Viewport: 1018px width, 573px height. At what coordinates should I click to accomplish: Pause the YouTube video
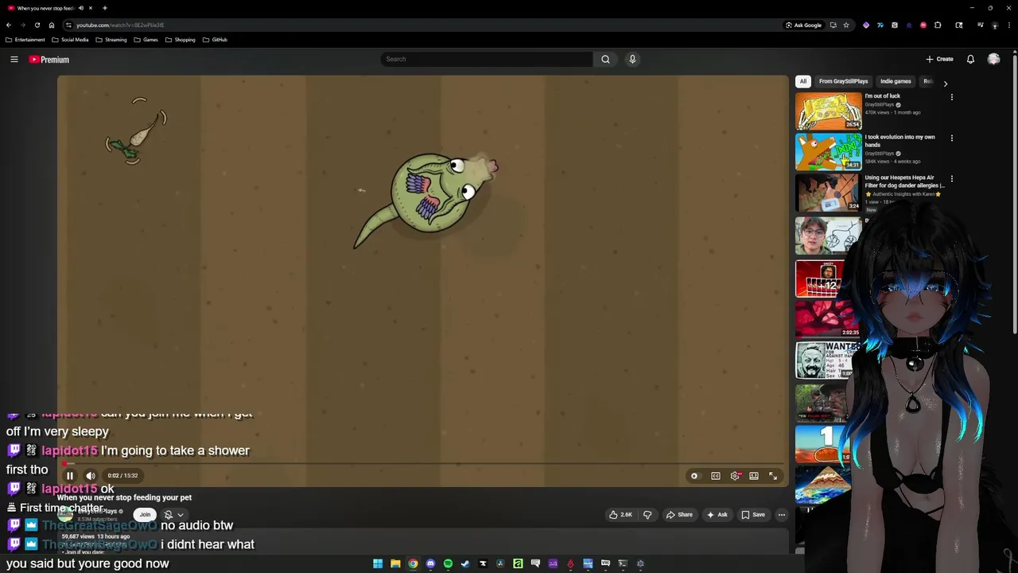pos(69,476)
